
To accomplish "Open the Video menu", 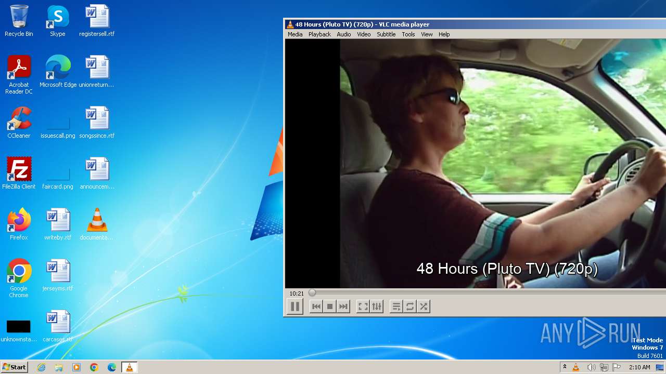I will click(x=364, y=34).
